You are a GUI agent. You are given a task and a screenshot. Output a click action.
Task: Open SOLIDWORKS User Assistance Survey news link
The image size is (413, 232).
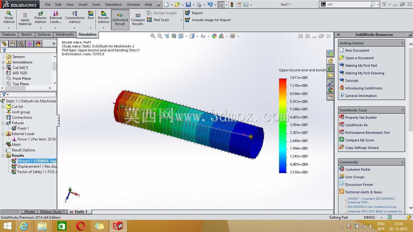point(372,207)
